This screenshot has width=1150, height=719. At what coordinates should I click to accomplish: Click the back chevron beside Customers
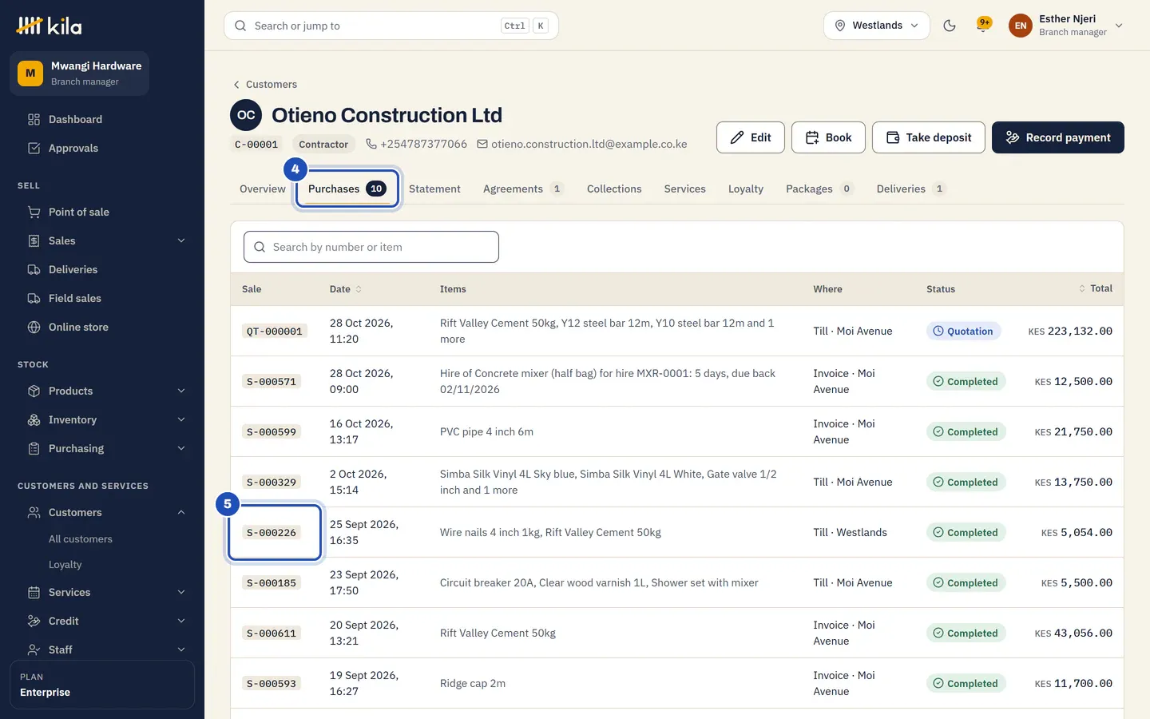point(236,85)
